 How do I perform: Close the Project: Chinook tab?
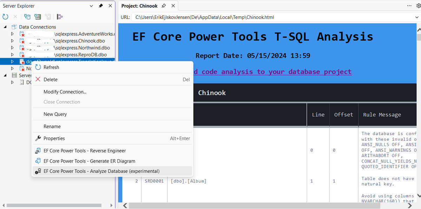point(173,6)
